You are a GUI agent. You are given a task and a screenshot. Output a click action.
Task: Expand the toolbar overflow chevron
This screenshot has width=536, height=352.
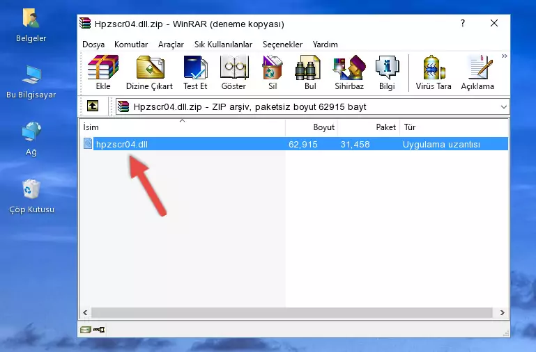(x=504, y=56)
